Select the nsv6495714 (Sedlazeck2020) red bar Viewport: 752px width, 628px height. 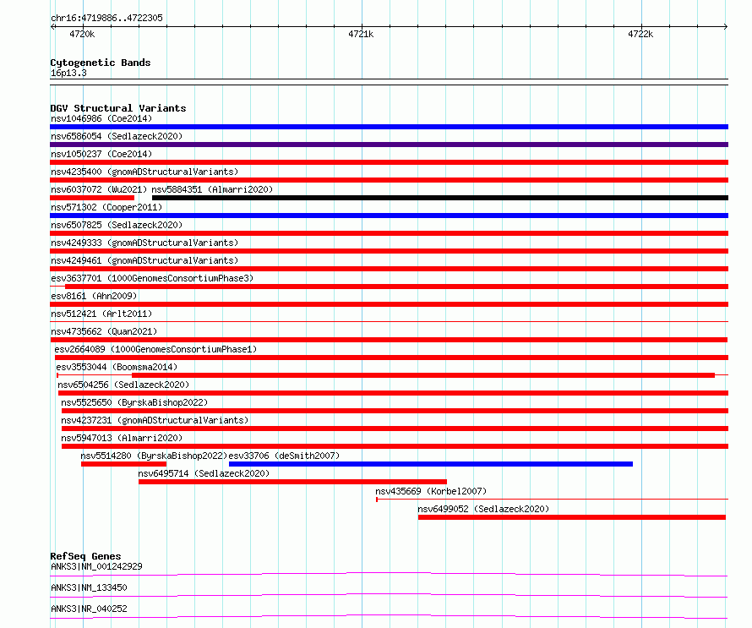[292, 482]
